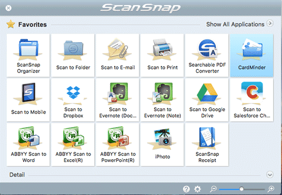Click the Favorites star icon
This screenshot has width=282, height=195.
(x=11, y=24)
